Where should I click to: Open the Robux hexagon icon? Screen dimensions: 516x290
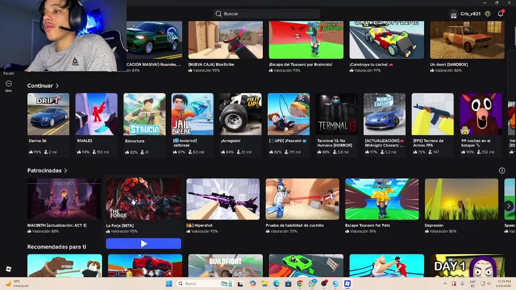(487, 14)
